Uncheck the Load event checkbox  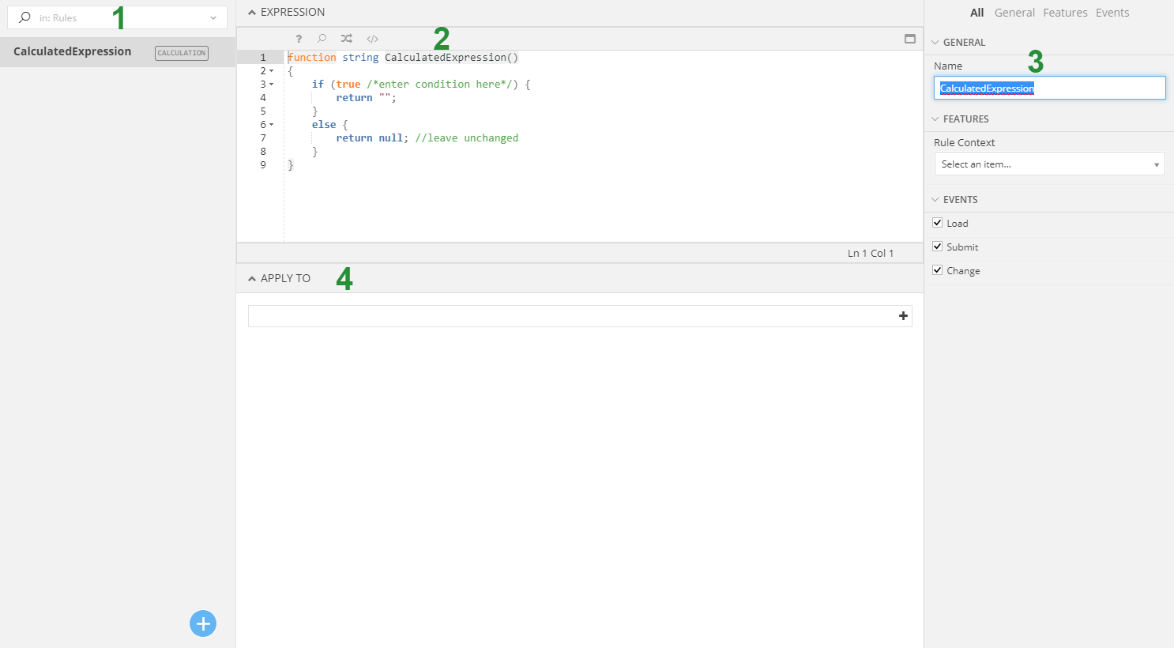pyautogui.click(x=938, y=223)
